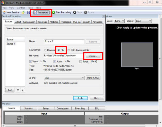This screenshot has width=162, height=127.
Task: Click the Apply button
Action: [80, 98]
